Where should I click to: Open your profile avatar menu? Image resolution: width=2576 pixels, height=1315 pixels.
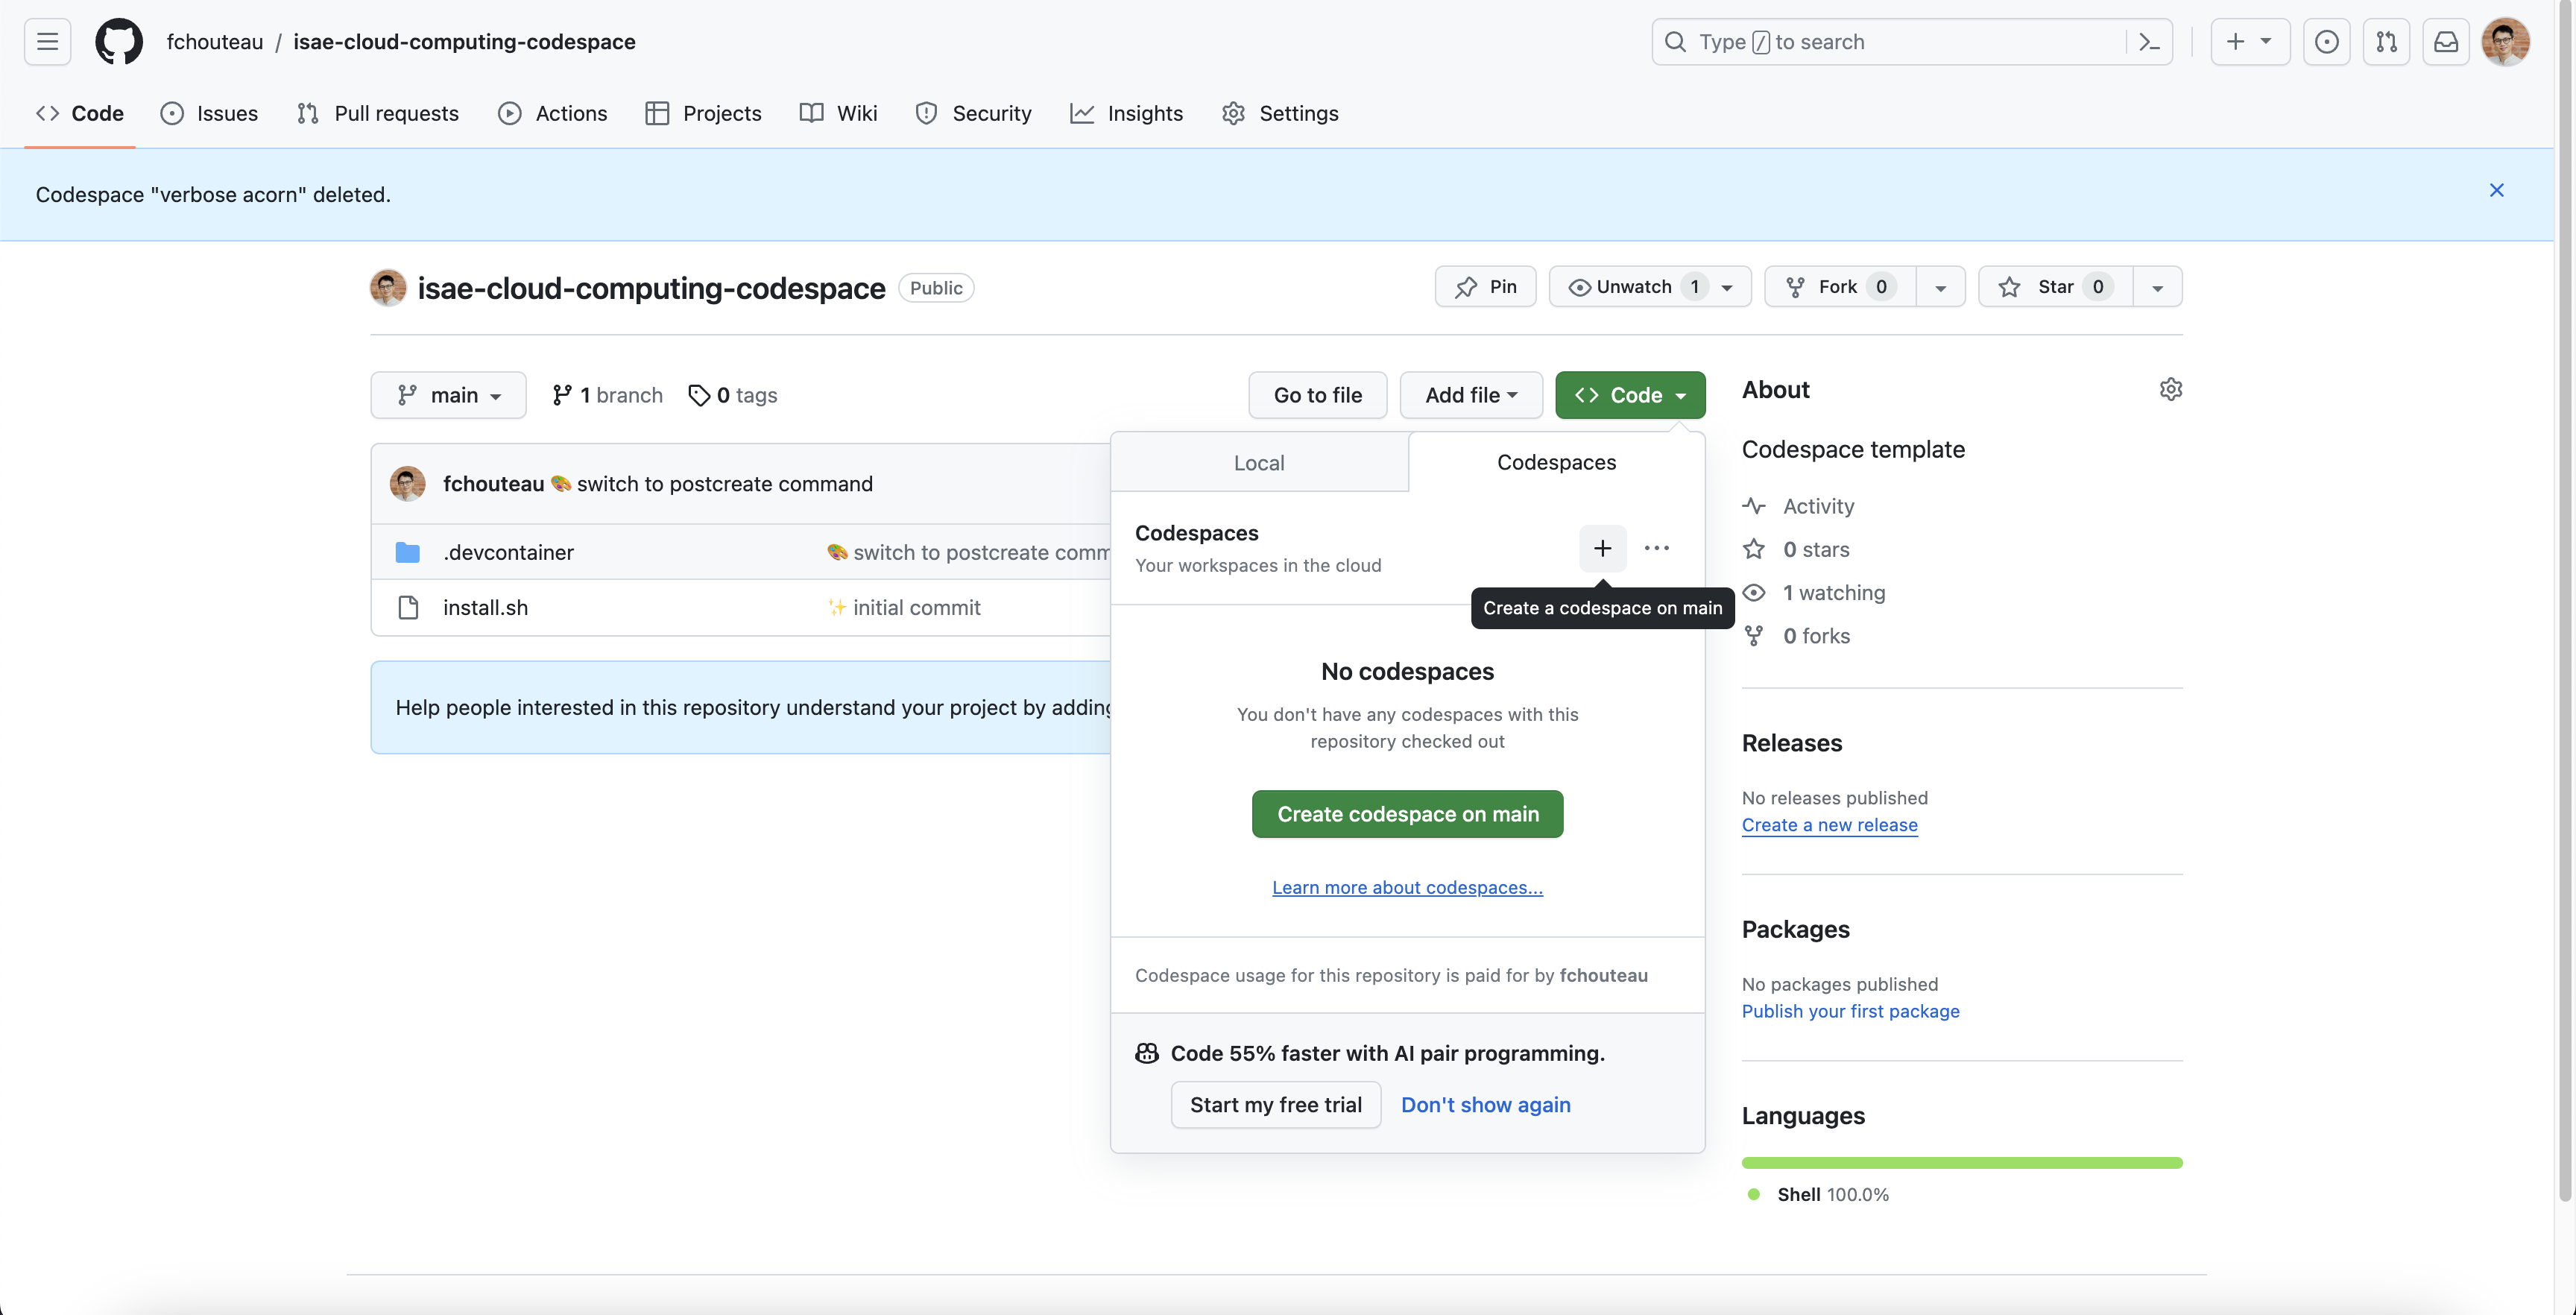[2506, 41]
